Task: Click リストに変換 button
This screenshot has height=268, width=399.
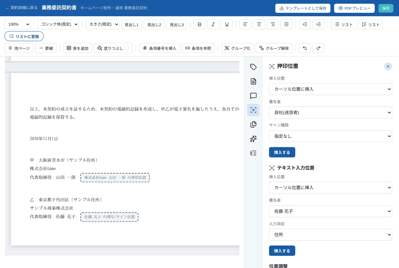Action: click(24, 36)
